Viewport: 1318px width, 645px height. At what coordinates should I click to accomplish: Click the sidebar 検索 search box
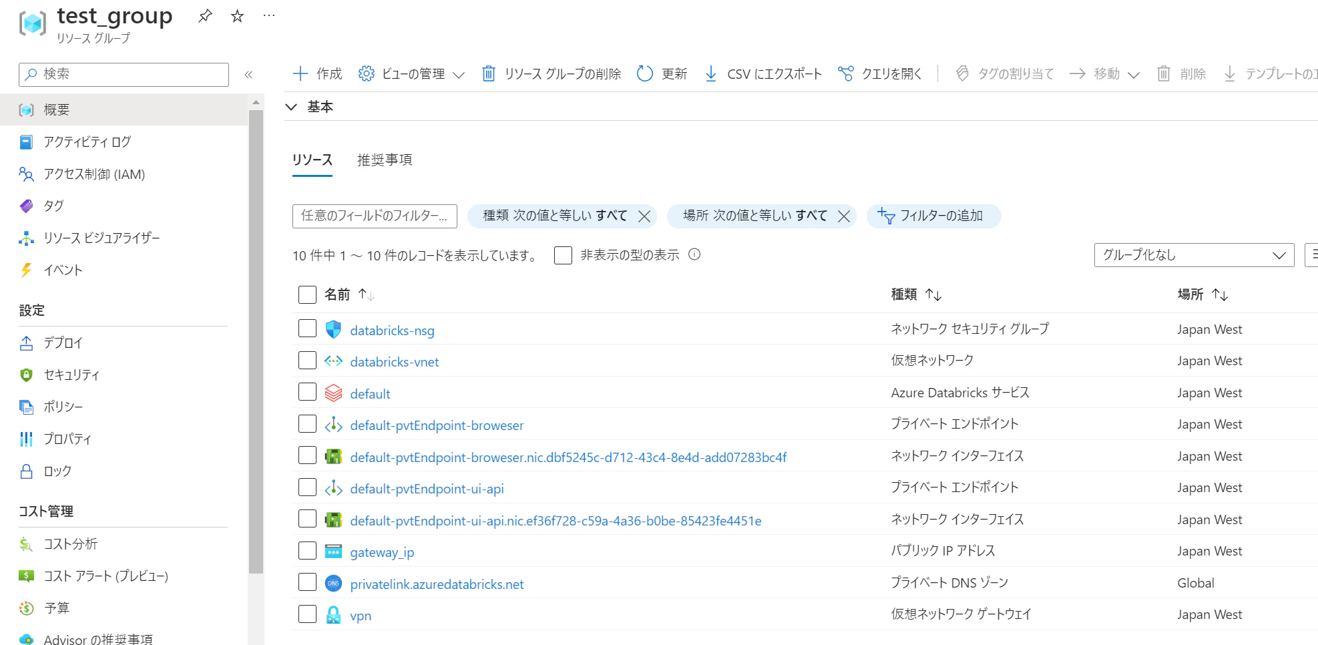pos(124,74)
